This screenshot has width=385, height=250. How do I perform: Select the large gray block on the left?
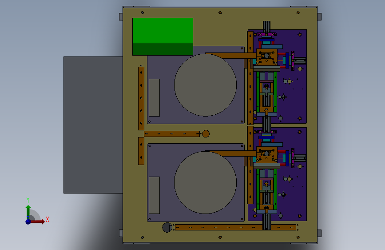(x=93, y=125)
